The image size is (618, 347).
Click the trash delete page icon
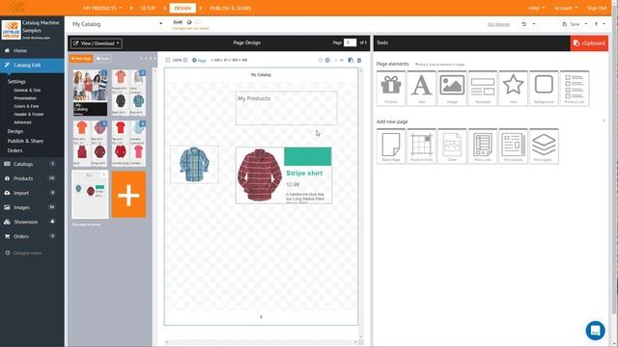tap(359, 60)
